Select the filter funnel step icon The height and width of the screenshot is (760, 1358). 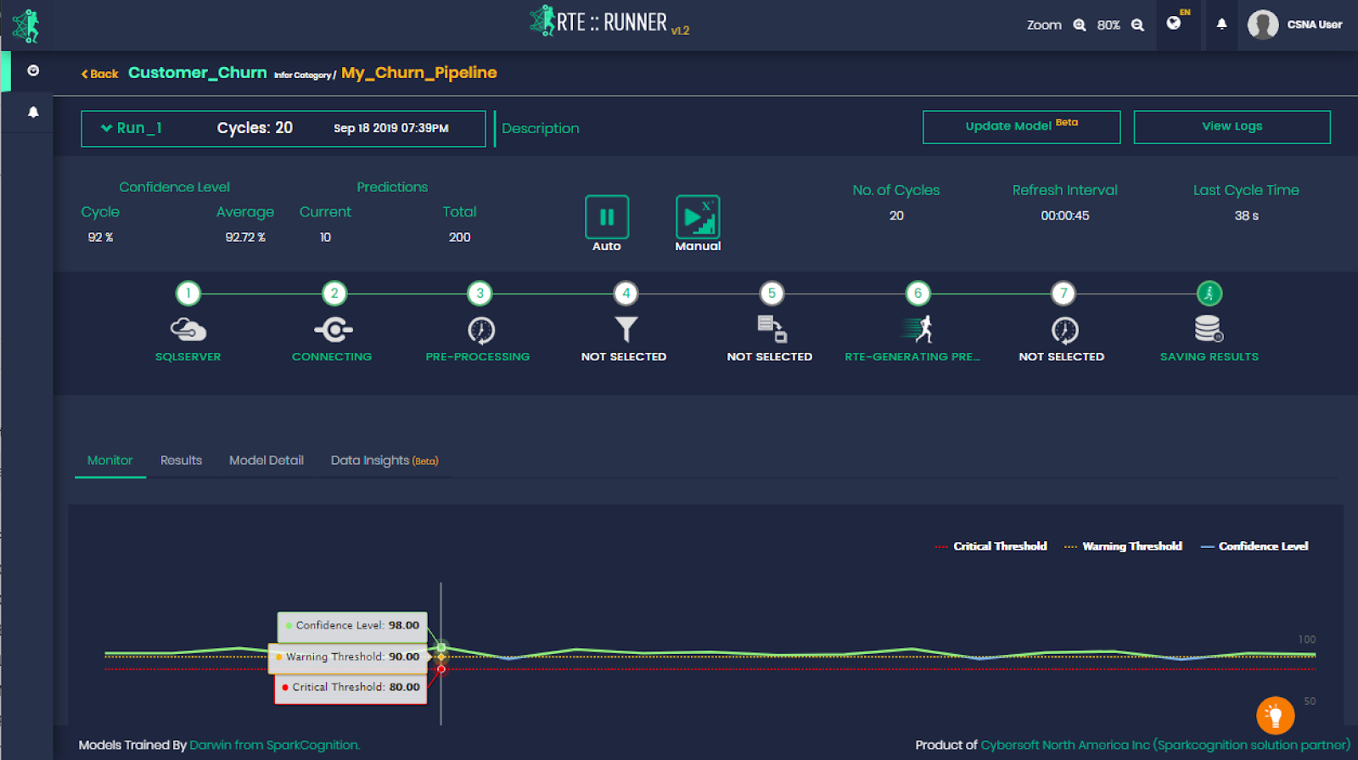pos(626,329)
